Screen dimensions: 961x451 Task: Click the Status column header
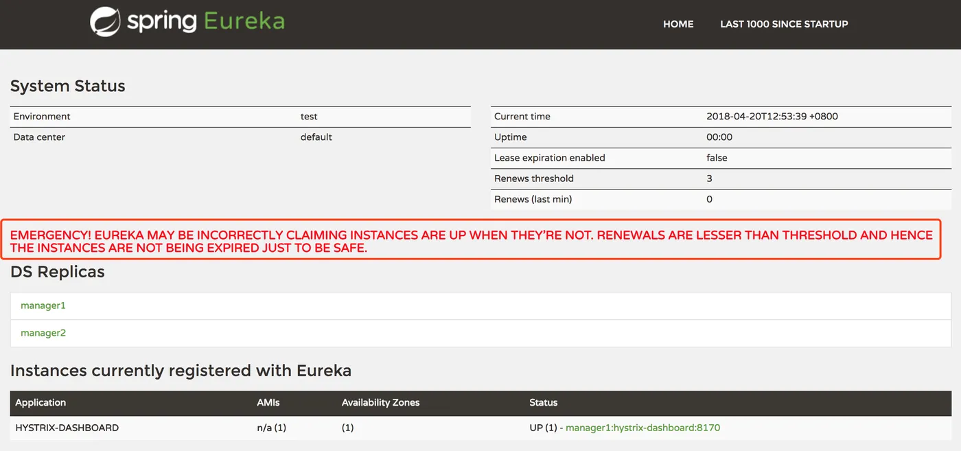(544, 403)
